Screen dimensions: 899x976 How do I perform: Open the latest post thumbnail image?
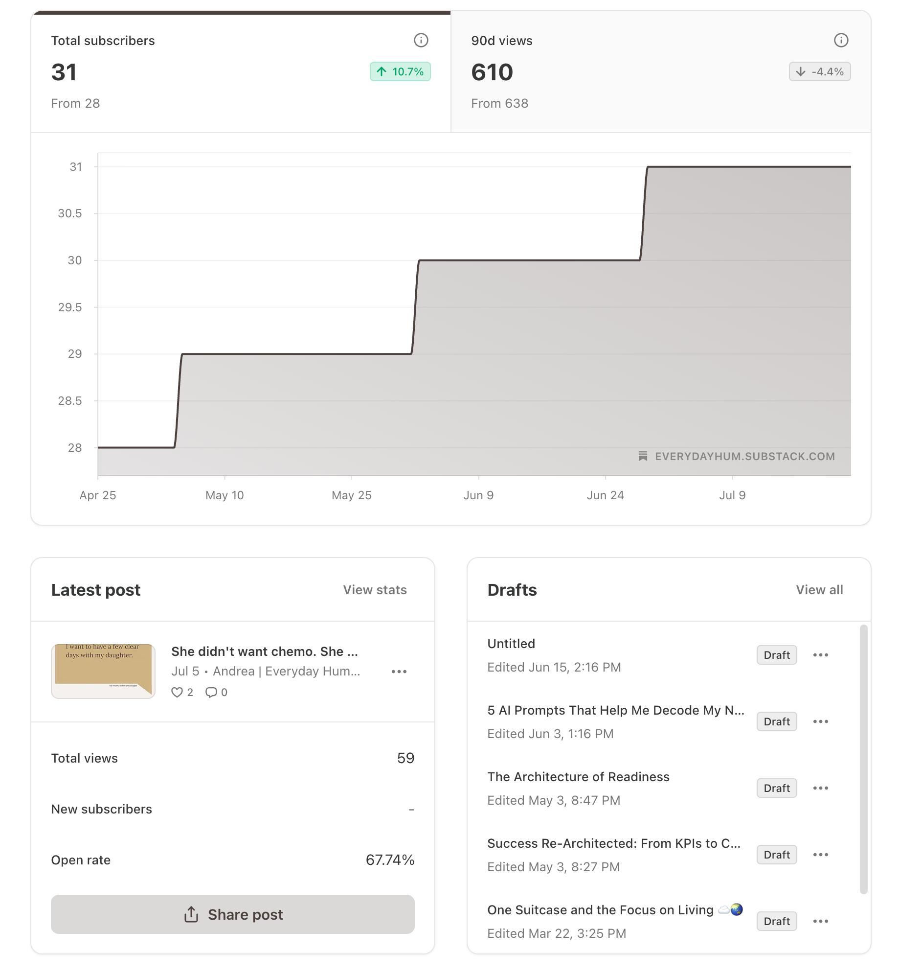(103, 671)
